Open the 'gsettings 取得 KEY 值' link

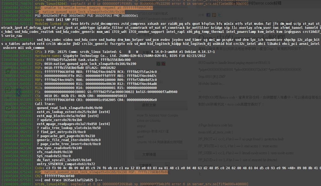(152, 131)
